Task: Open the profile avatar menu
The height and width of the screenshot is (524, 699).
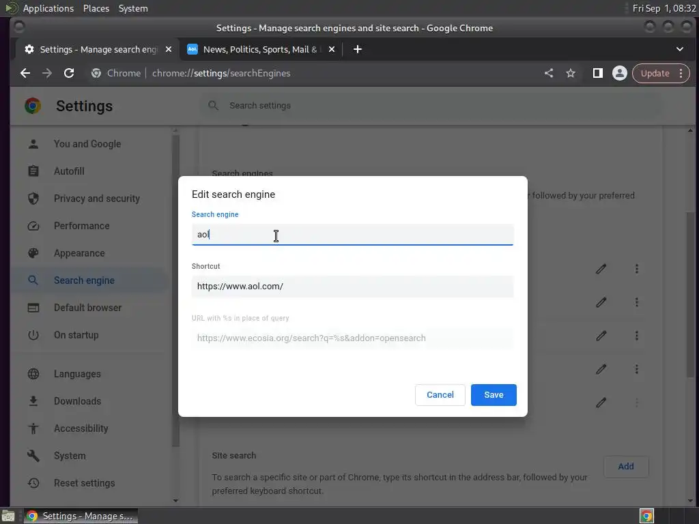Action: tap(619, 73)
